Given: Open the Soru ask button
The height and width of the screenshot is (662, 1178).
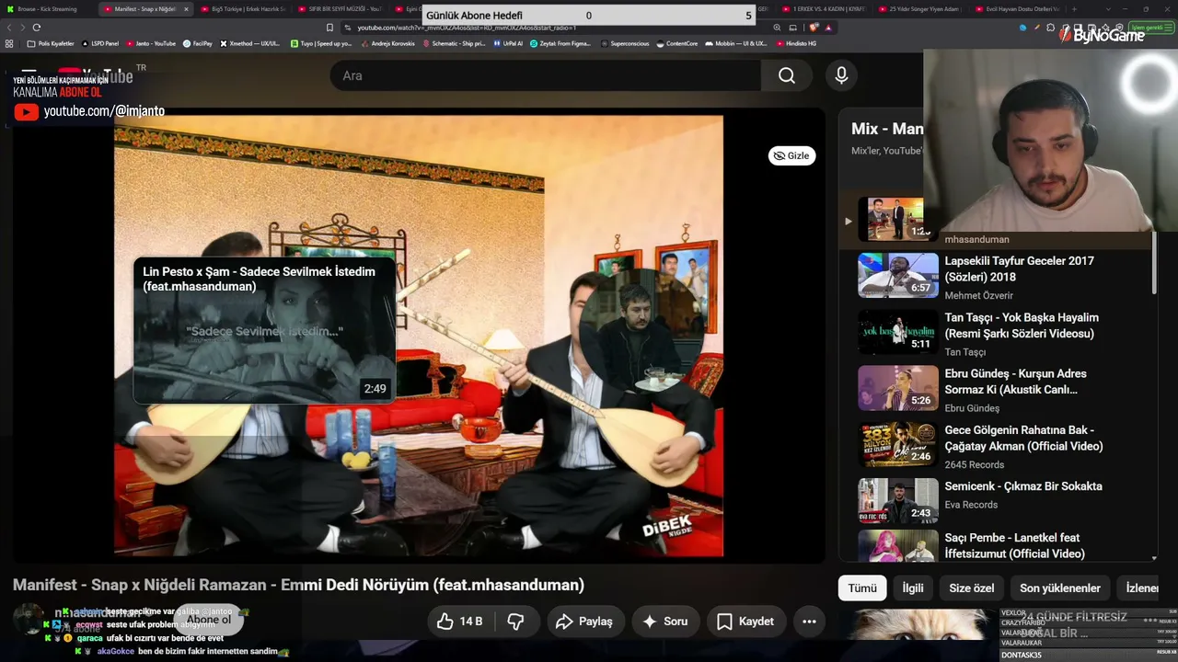Looking at the screenshot, I should tap(664, 622).
